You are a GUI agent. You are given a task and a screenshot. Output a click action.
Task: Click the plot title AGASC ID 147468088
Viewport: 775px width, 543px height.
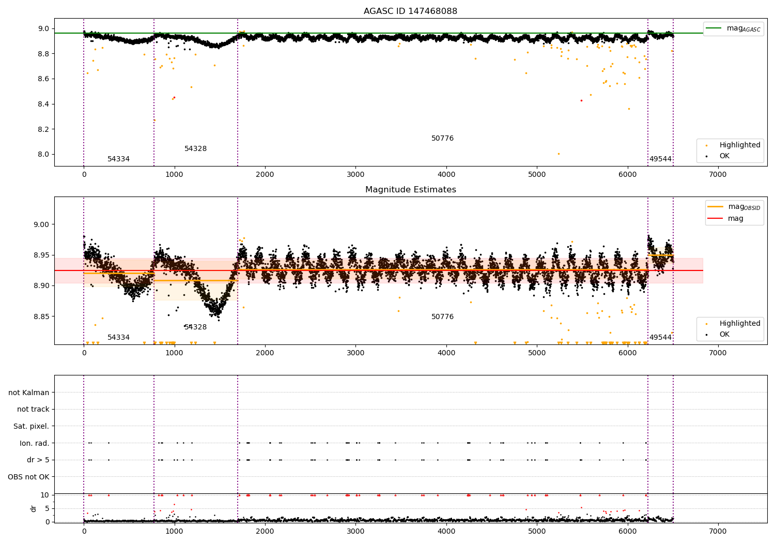(410, 11)
